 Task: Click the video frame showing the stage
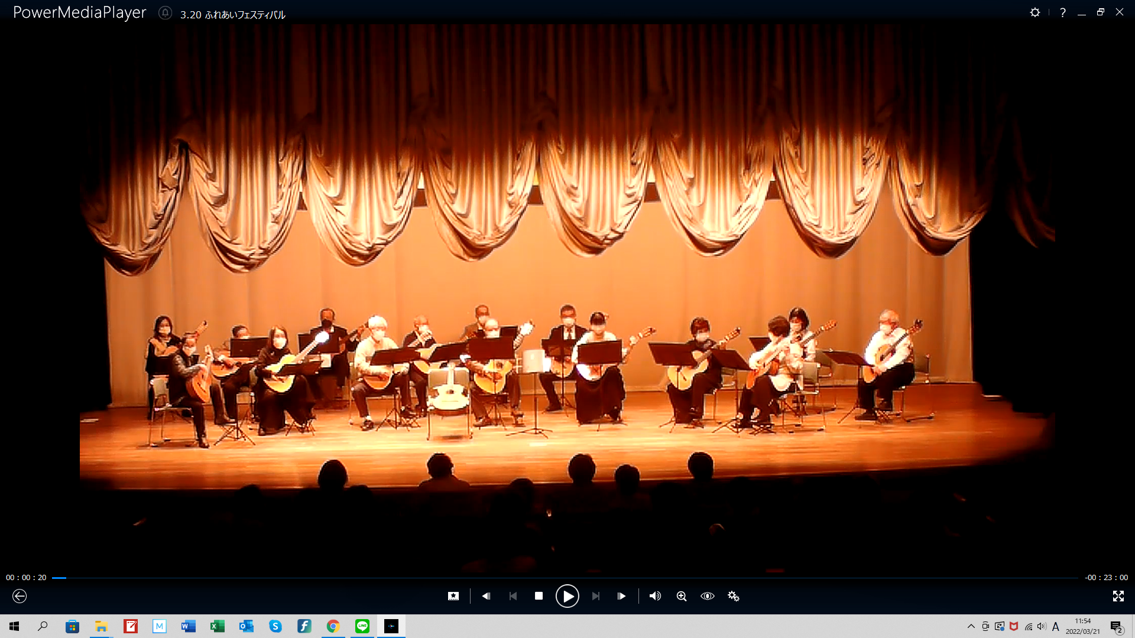point(567,298)
